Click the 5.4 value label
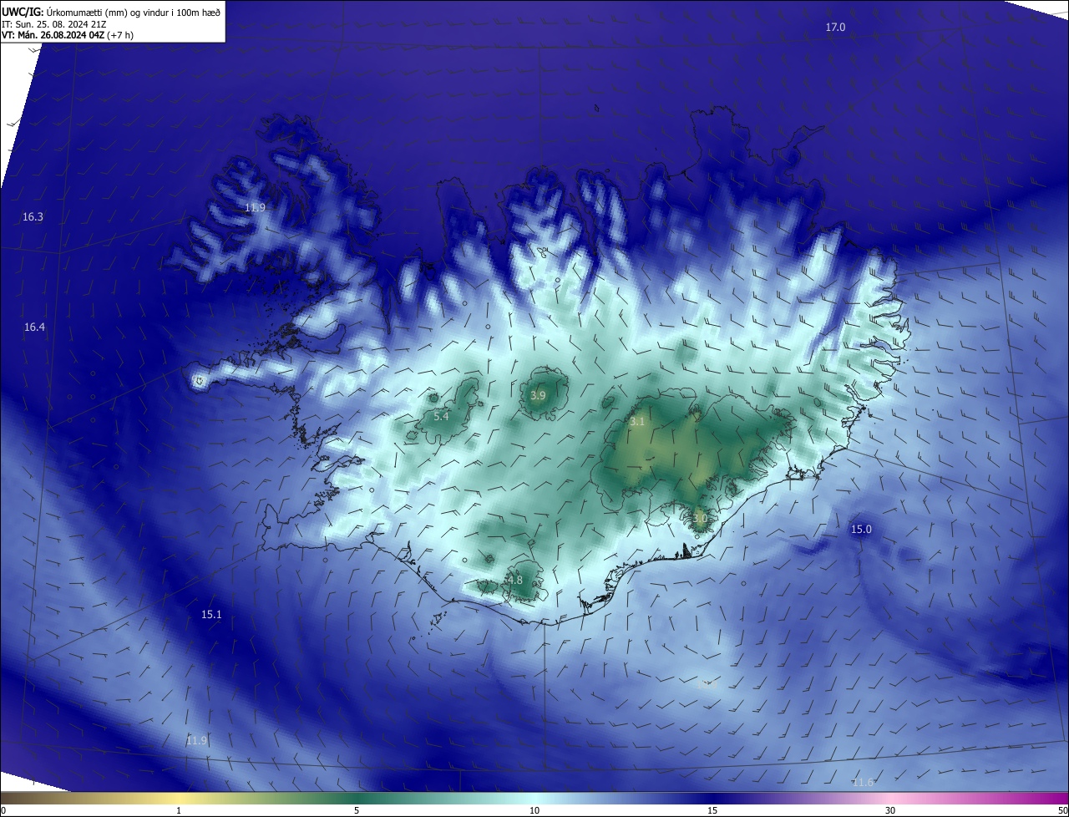 (441, 417)
